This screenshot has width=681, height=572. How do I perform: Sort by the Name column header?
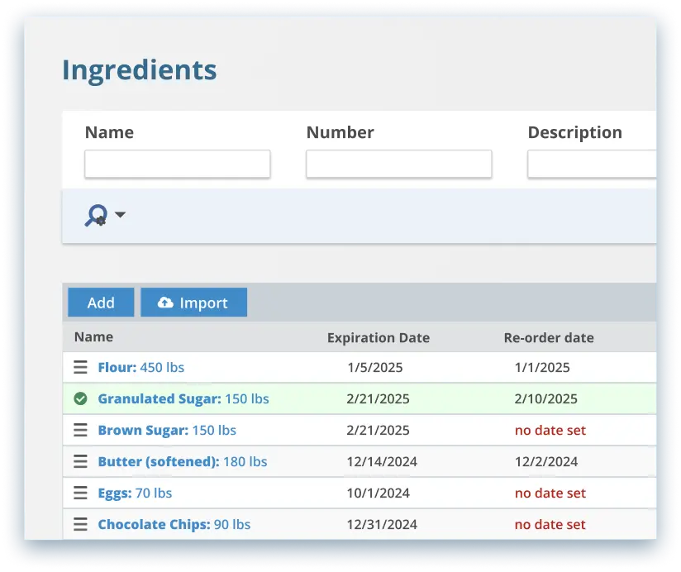pos(94,337)
